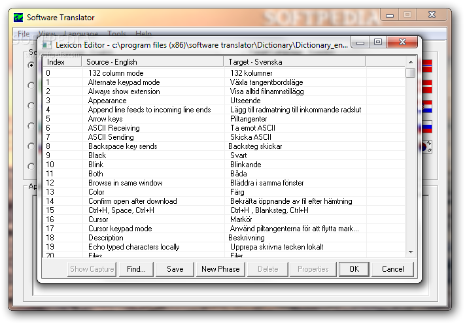Click the Software Translator app icon
This screenshot has height=324, width=465.
[18, 18]
